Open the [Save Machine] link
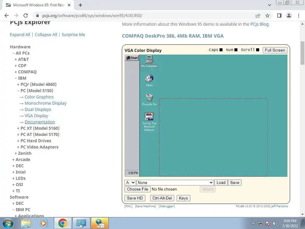Image resolution: width=305 pixels, height=229 pixels. pyautogui.click(x=145, y=206)
